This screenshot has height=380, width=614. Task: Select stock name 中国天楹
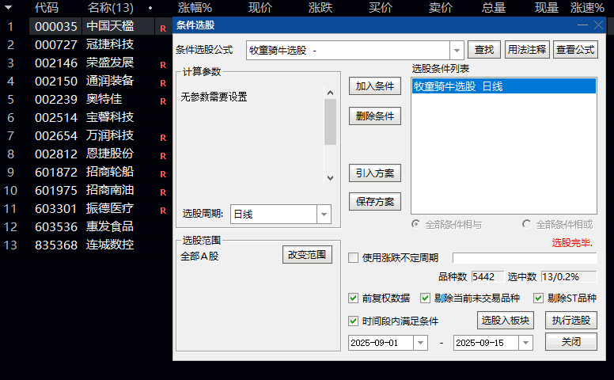click(110, 26)
